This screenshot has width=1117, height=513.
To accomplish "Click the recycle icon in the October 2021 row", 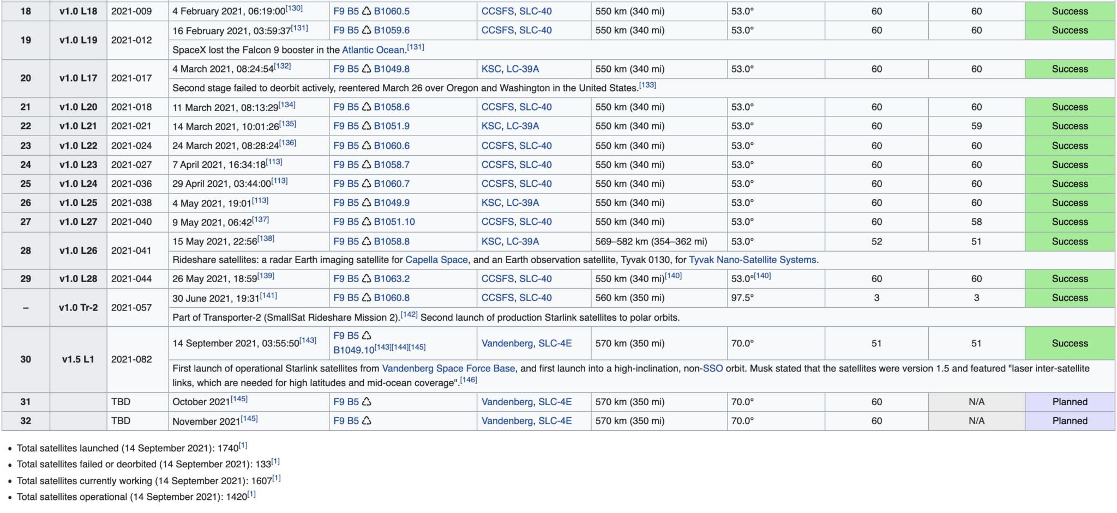I will [x=366, y=402].
